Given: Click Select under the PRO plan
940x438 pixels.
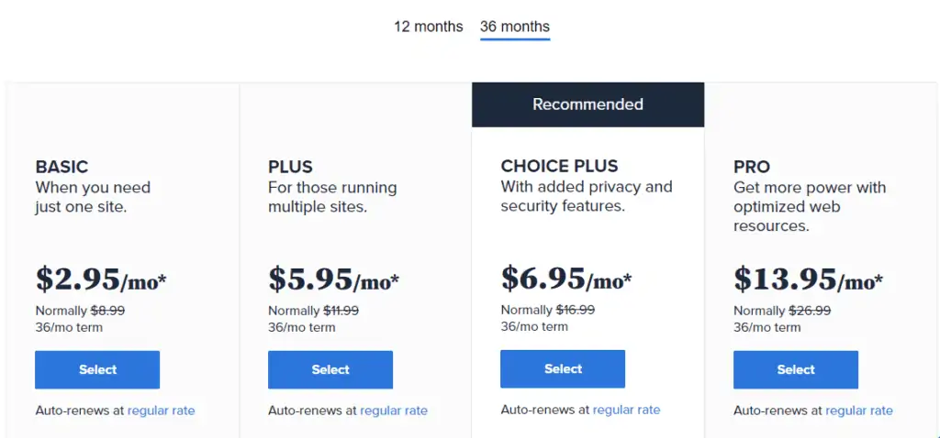Looking at the screenshot, I should (796, 370).
